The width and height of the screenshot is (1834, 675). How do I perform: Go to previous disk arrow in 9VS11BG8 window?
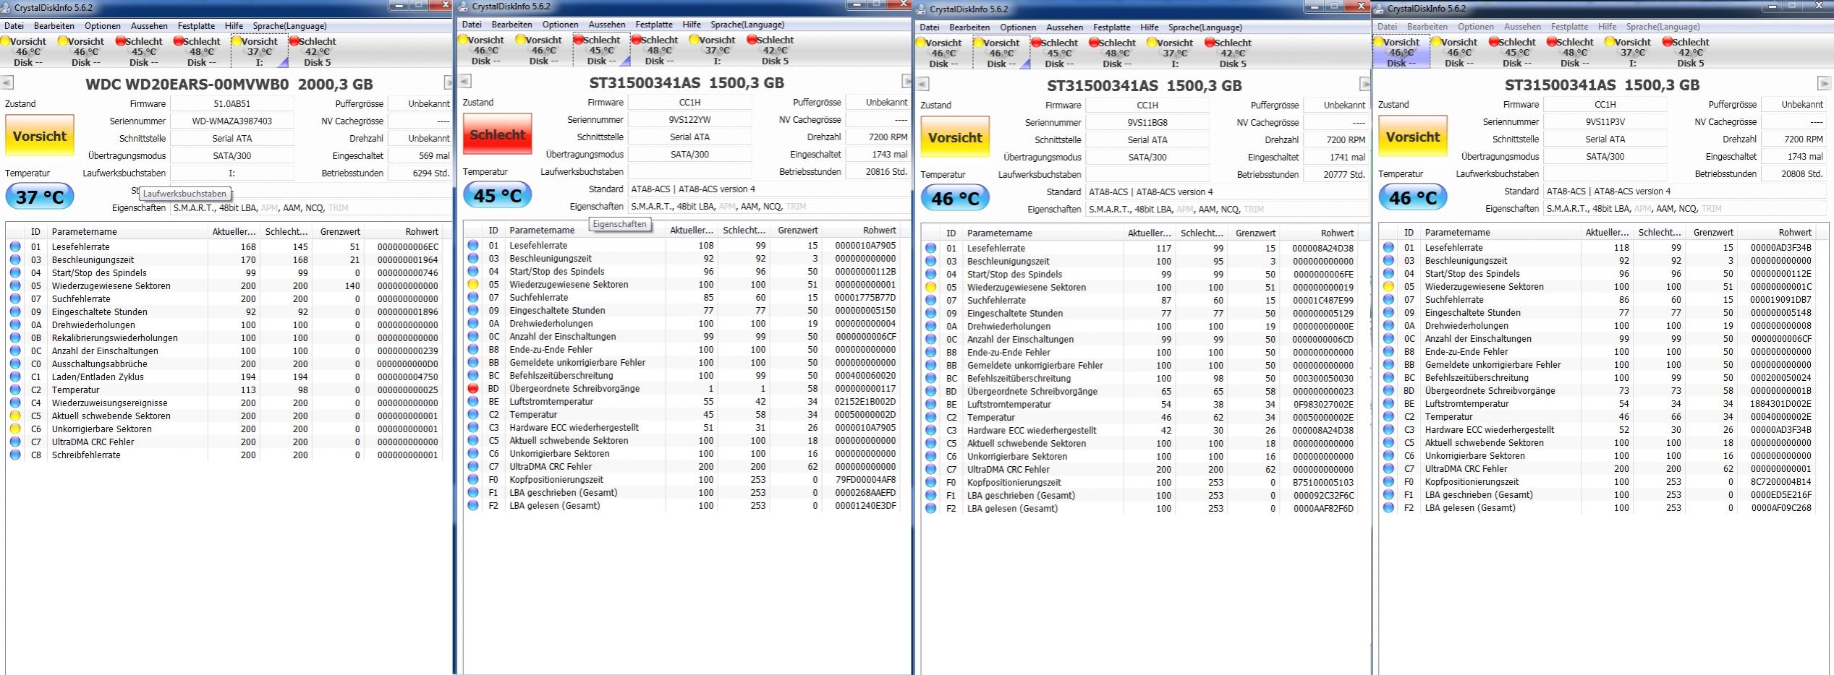[x=922, y=84]
